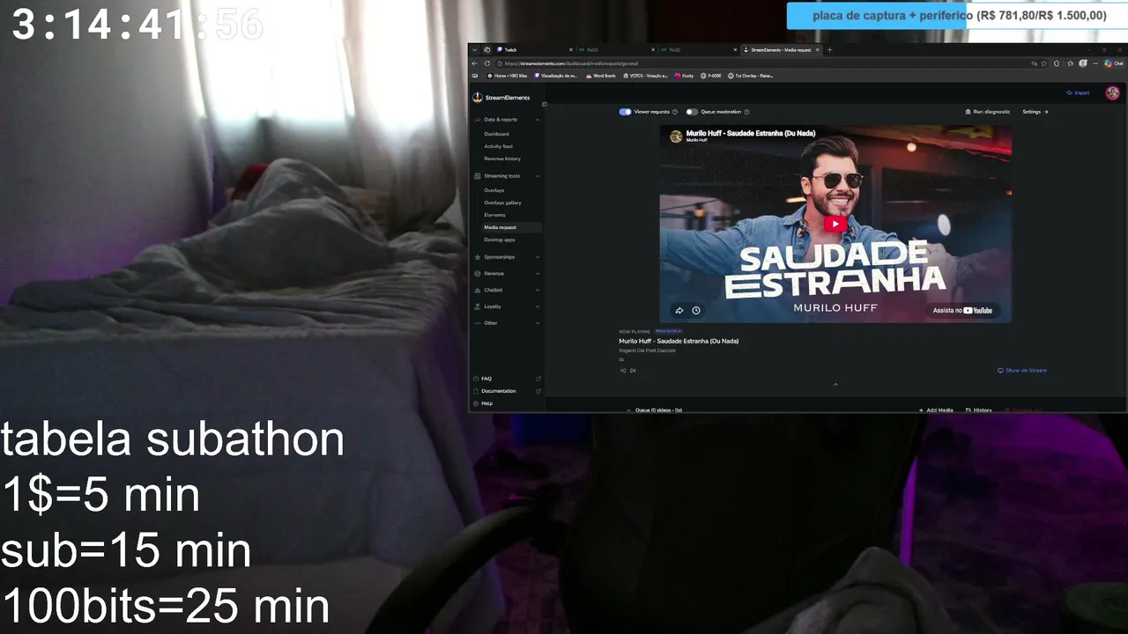Collapse the player with the chevron
Viewport: 1128px width, 634px height.
tap(835, 384)
